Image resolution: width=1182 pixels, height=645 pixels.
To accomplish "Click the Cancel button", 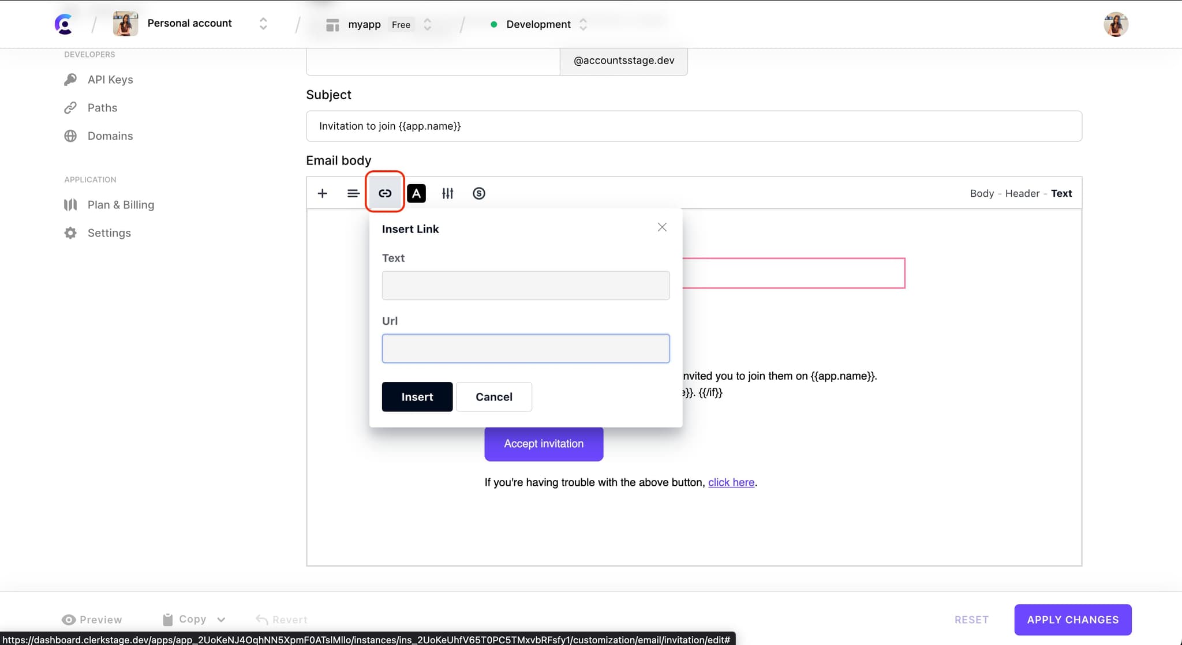I will coord(494,397).
